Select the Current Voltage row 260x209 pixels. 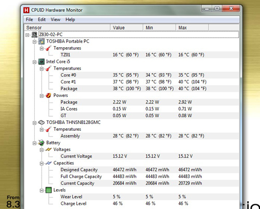coord(149,156)
